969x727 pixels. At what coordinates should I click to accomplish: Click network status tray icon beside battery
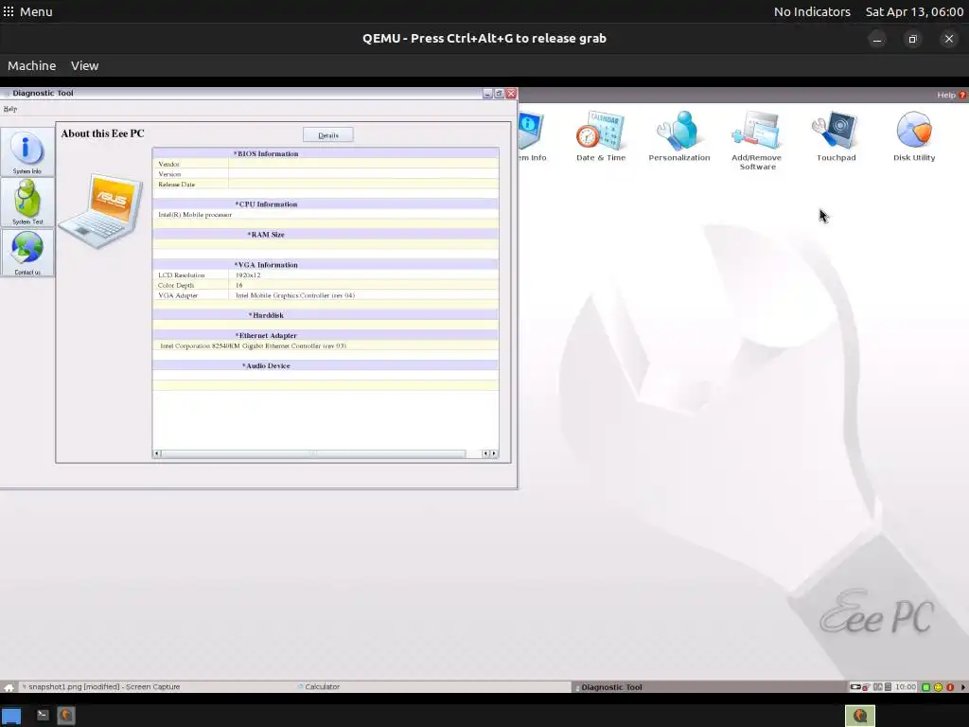pyautogui.click(x=867, y=687)
